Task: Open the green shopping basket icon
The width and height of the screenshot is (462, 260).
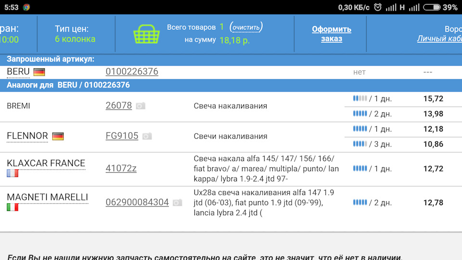Action: (146, 33)
